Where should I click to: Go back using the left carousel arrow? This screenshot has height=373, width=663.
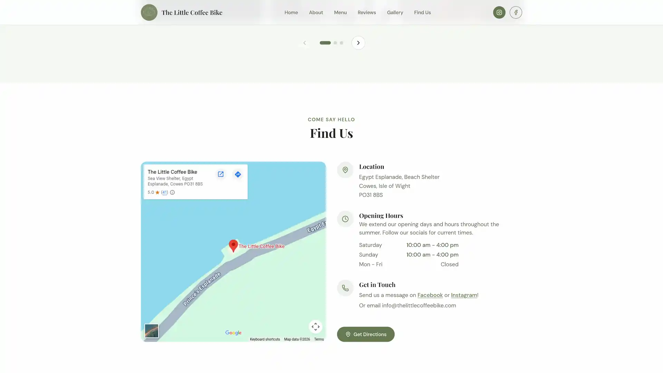click(305, 42)
